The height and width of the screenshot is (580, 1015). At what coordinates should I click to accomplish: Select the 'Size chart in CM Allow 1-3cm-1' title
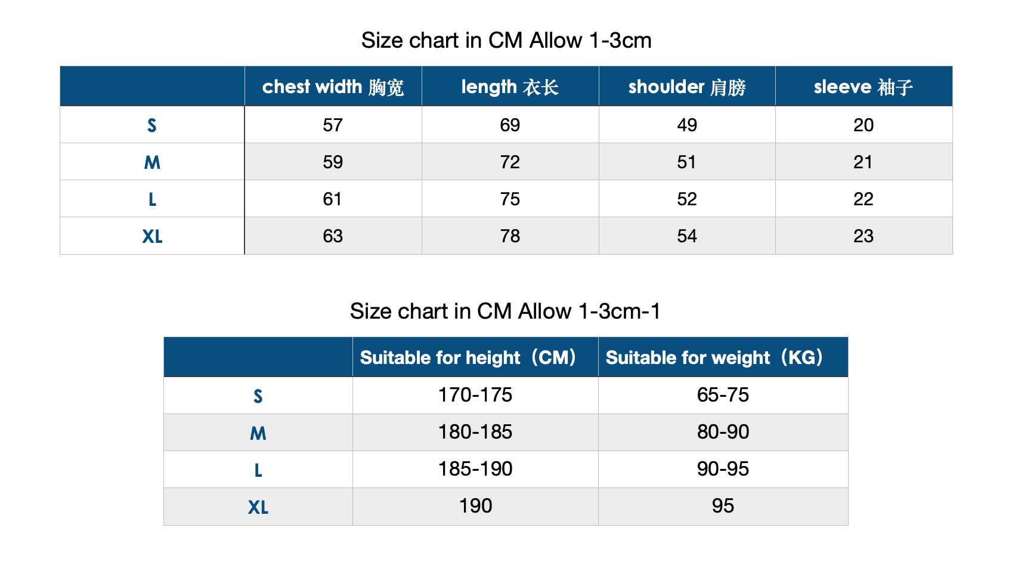(x=506, y=311)
